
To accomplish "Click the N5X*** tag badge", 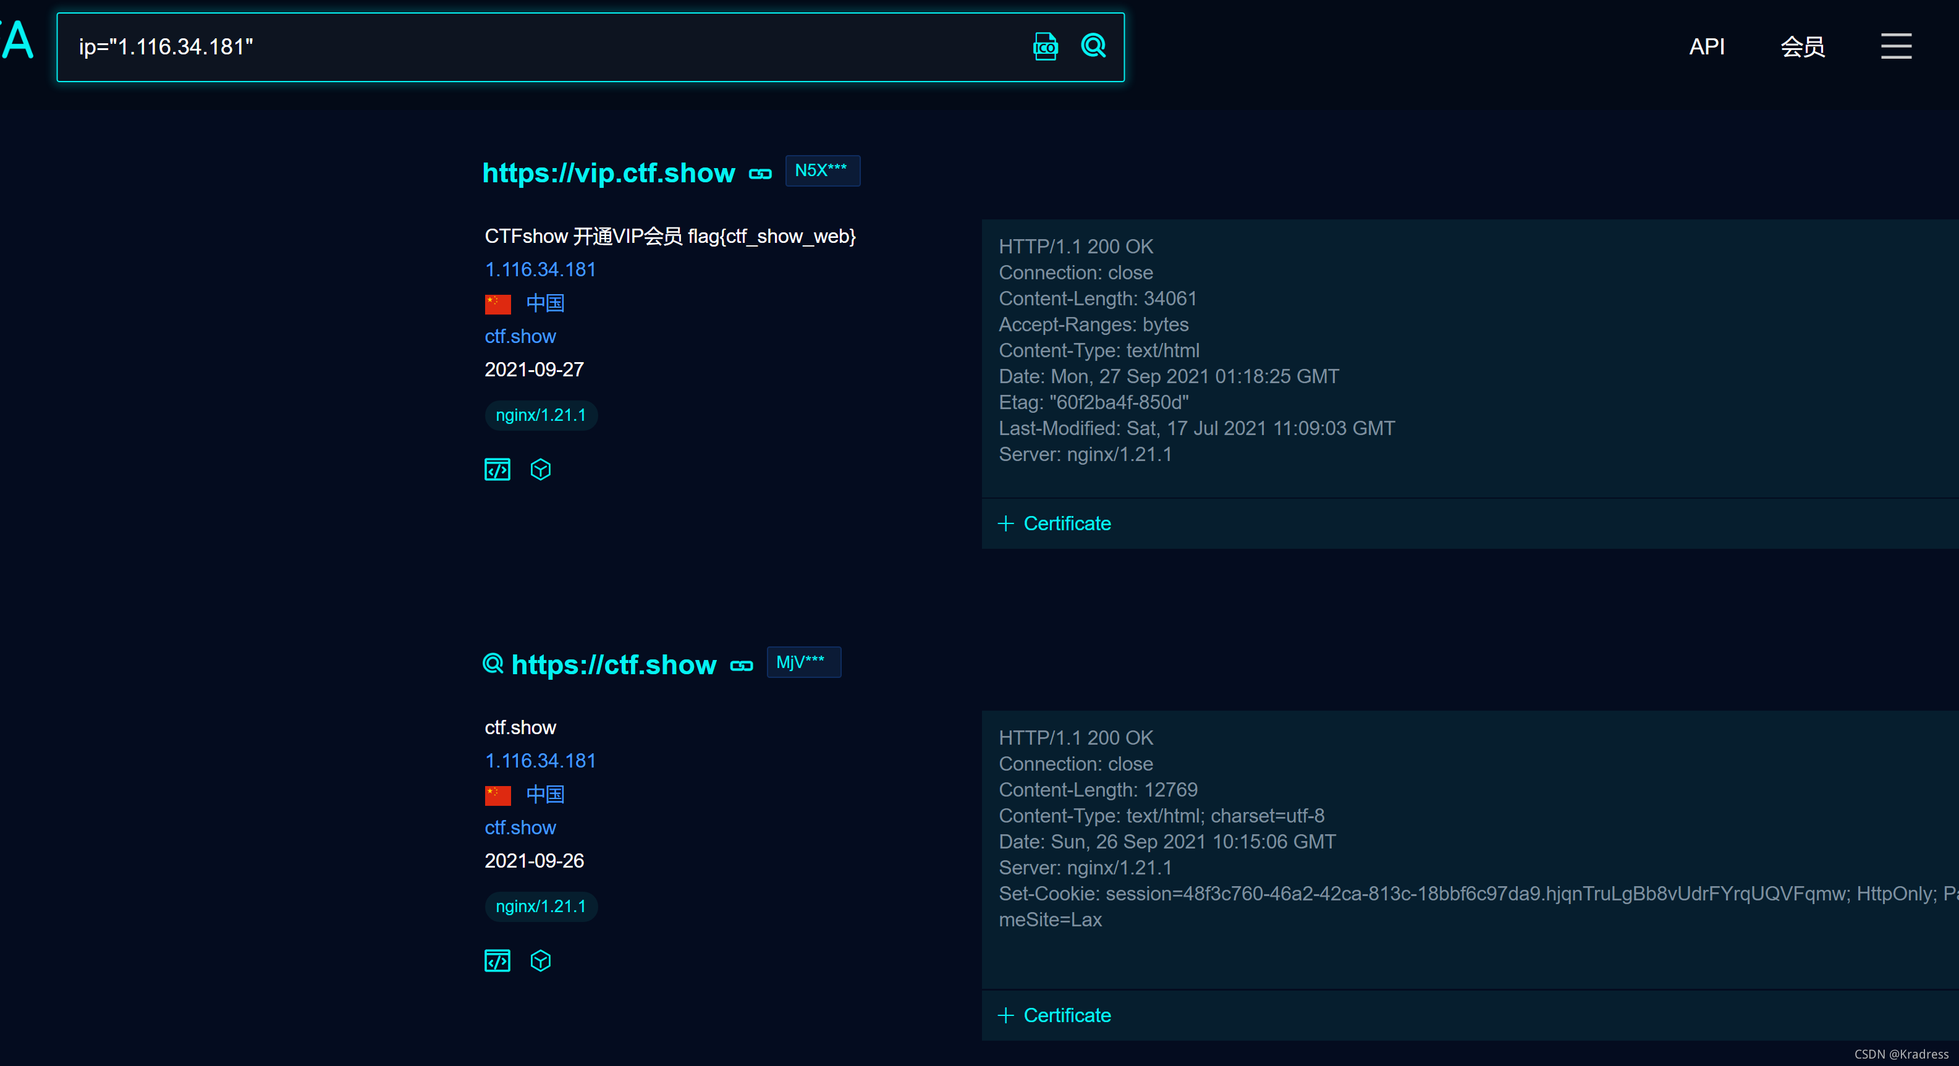I will pos(822,171).
